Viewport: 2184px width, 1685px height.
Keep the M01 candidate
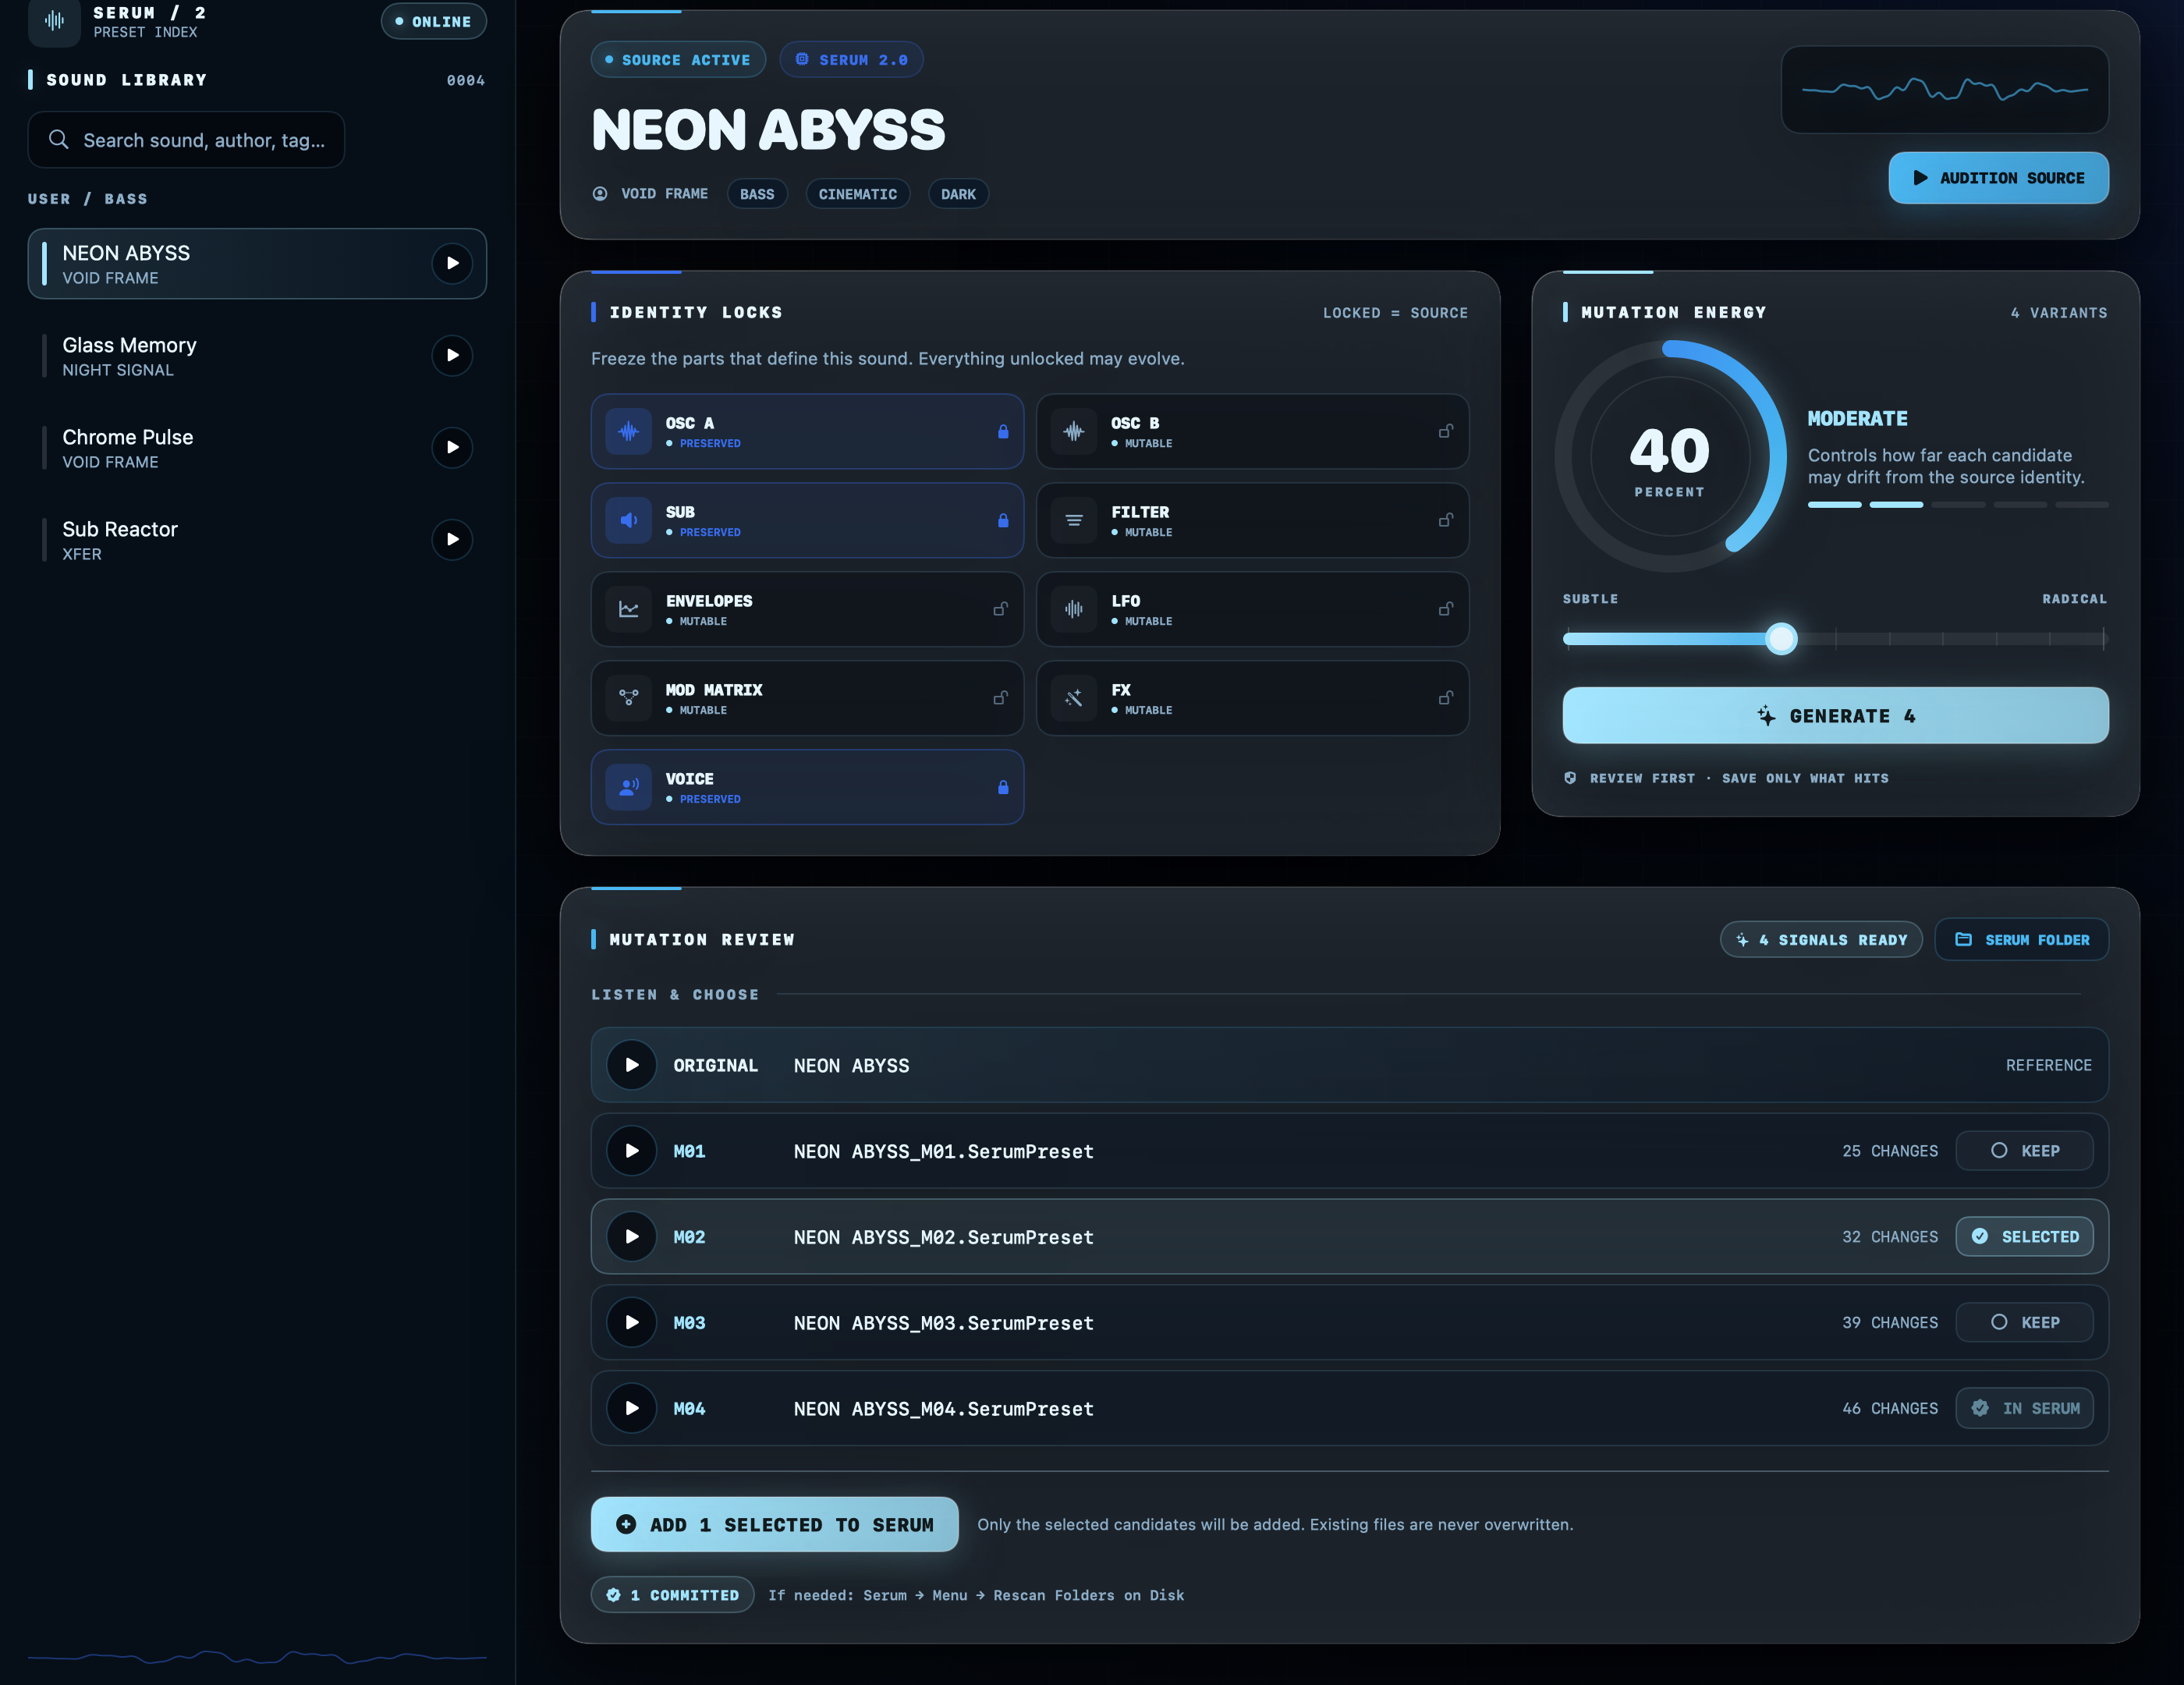2024,1152
